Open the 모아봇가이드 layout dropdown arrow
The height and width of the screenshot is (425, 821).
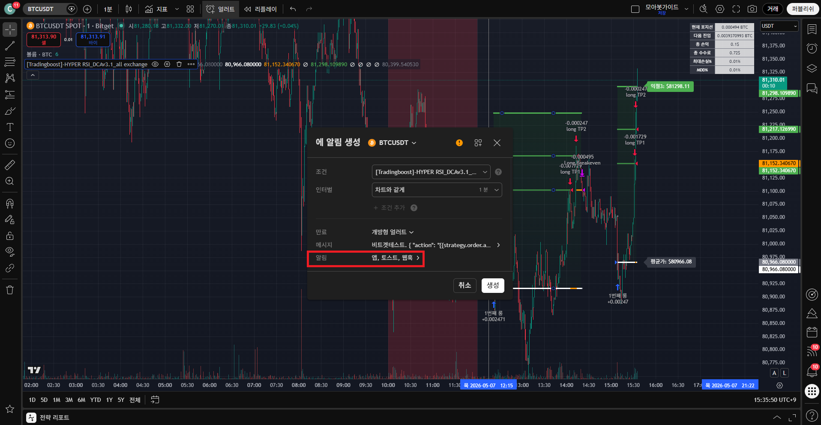coord(686,9)
